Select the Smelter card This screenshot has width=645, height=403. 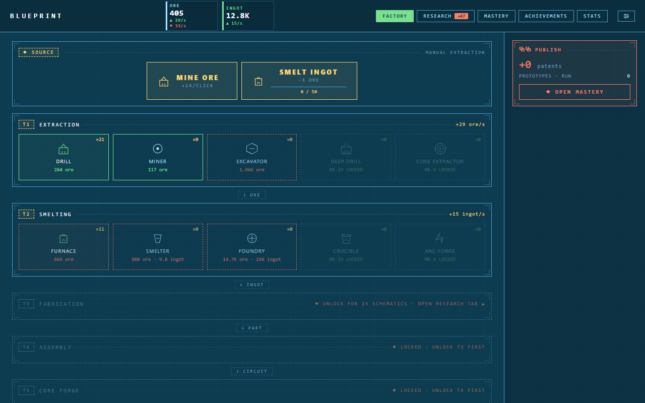click(158, 247)
